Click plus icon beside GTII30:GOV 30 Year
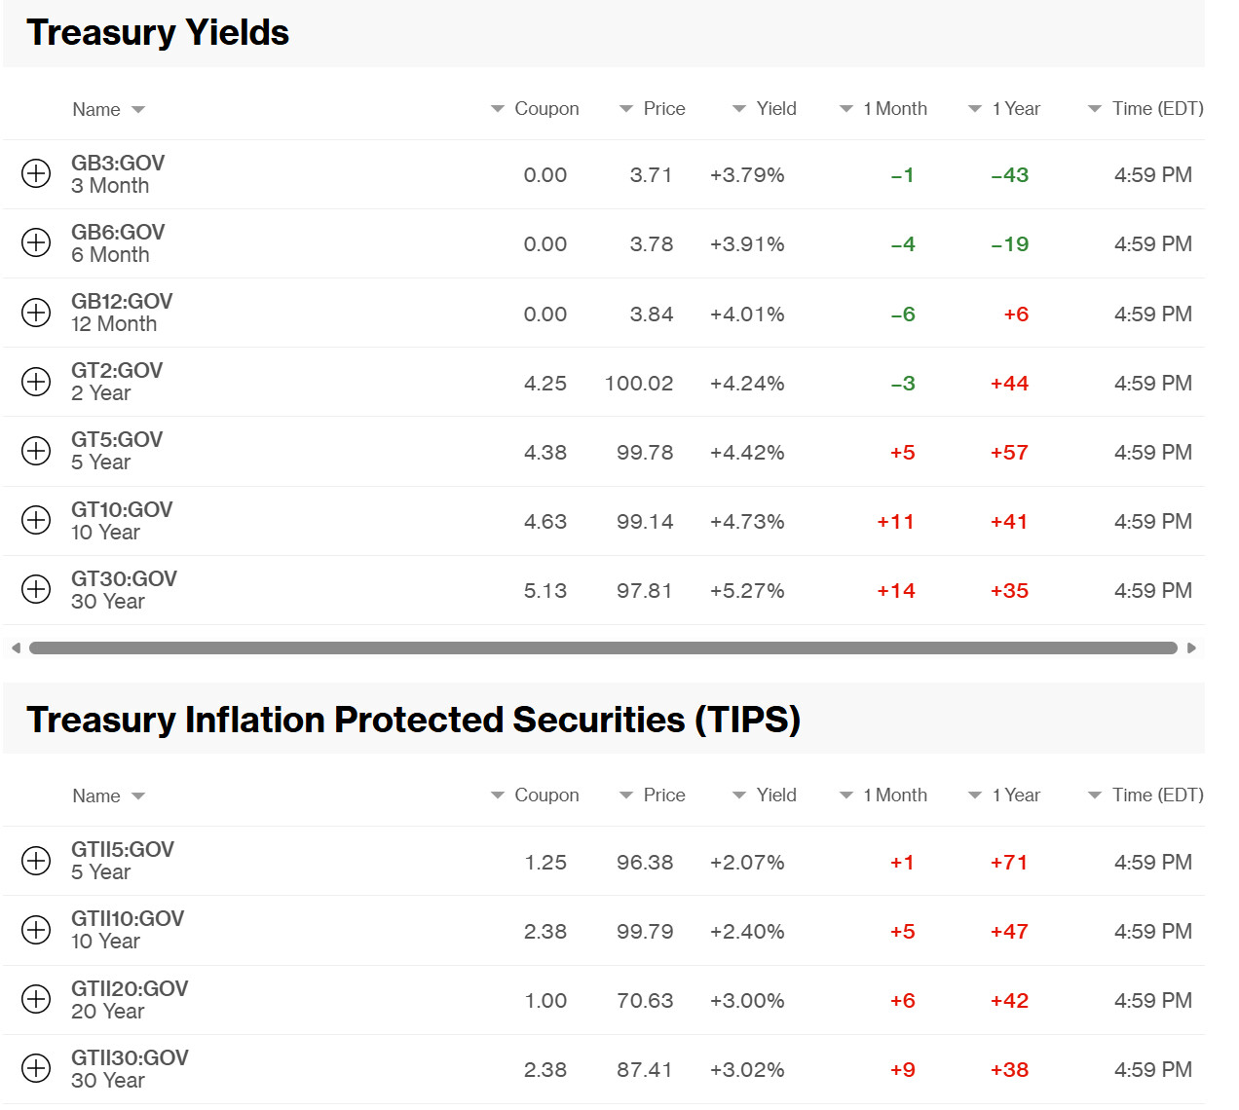The width and height of the screenshot is (1239, 1110). pos(36,1068)
